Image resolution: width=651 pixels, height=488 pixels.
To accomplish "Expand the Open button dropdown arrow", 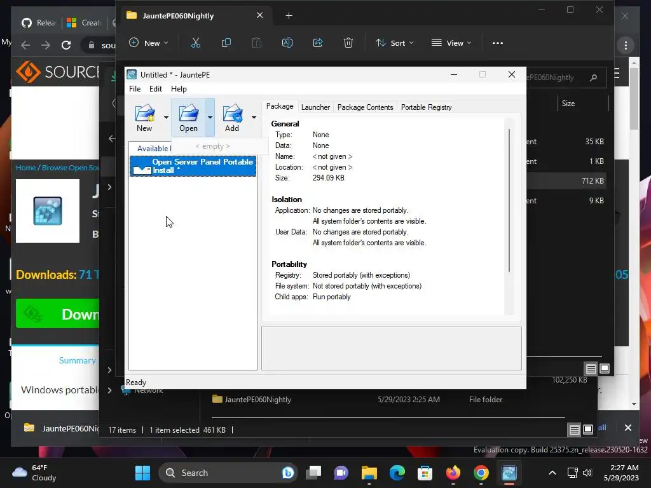I will [x=210, y=118].
